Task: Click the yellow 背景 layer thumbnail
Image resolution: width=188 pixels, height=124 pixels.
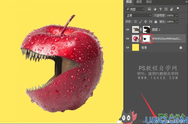Action: click(x=135, y=47)
